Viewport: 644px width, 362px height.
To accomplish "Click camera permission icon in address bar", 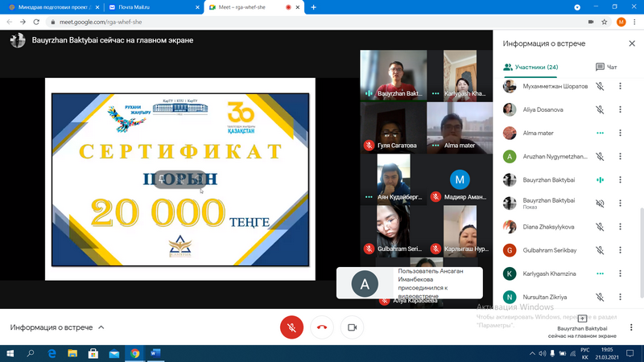I will 591,22.
